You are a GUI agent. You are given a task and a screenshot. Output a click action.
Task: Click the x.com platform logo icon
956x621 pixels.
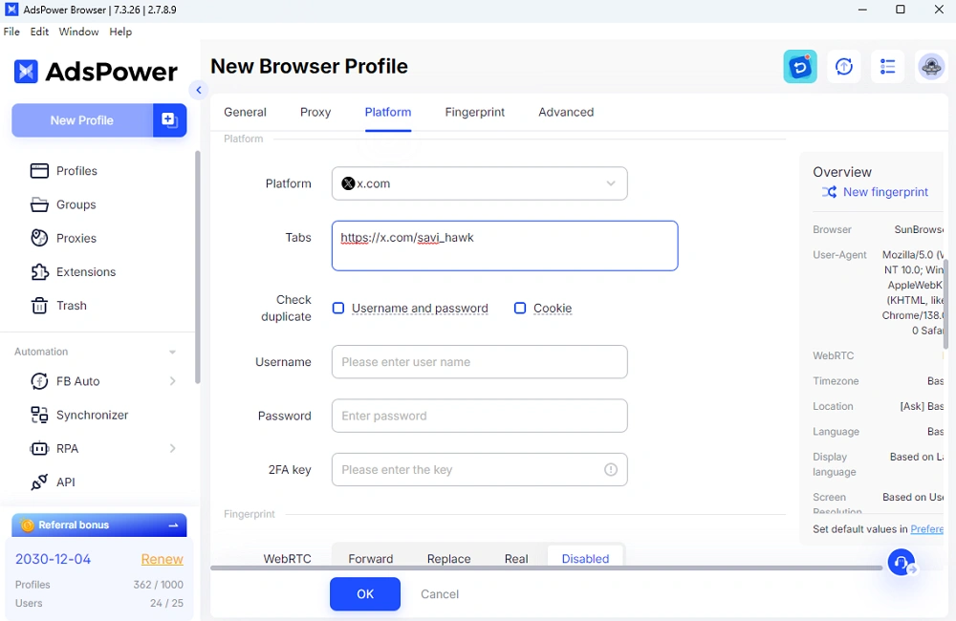[x=348, y=183]
